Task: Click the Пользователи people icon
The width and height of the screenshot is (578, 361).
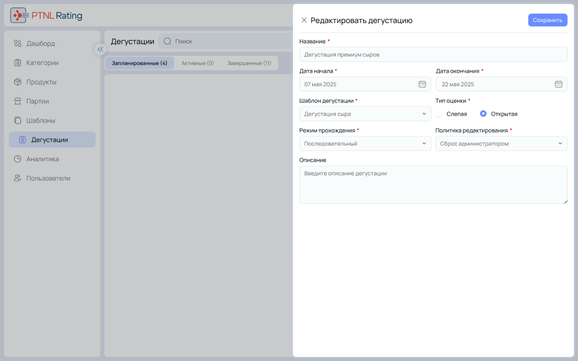Action: 17,178
